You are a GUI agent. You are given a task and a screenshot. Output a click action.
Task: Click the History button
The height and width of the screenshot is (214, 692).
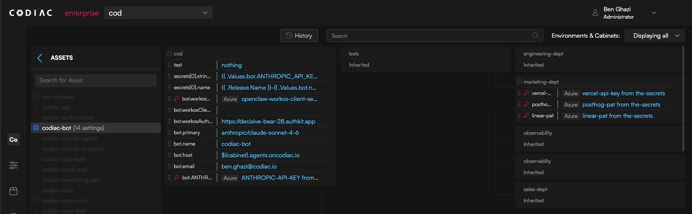[299, 36]
